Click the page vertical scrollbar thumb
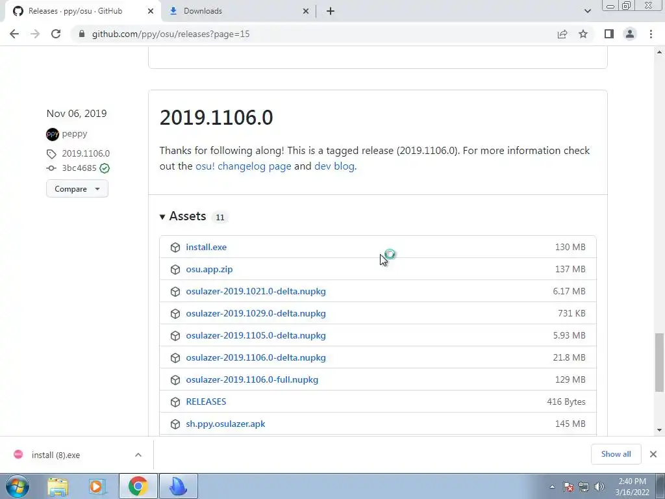The height and width of the screenshot is (499, 665). (x=659, y=362)
